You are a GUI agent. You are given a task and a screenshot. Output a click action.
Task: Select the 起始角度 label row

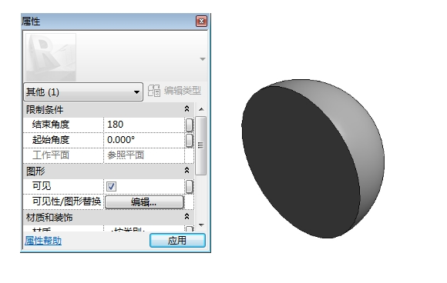[63, 140]
